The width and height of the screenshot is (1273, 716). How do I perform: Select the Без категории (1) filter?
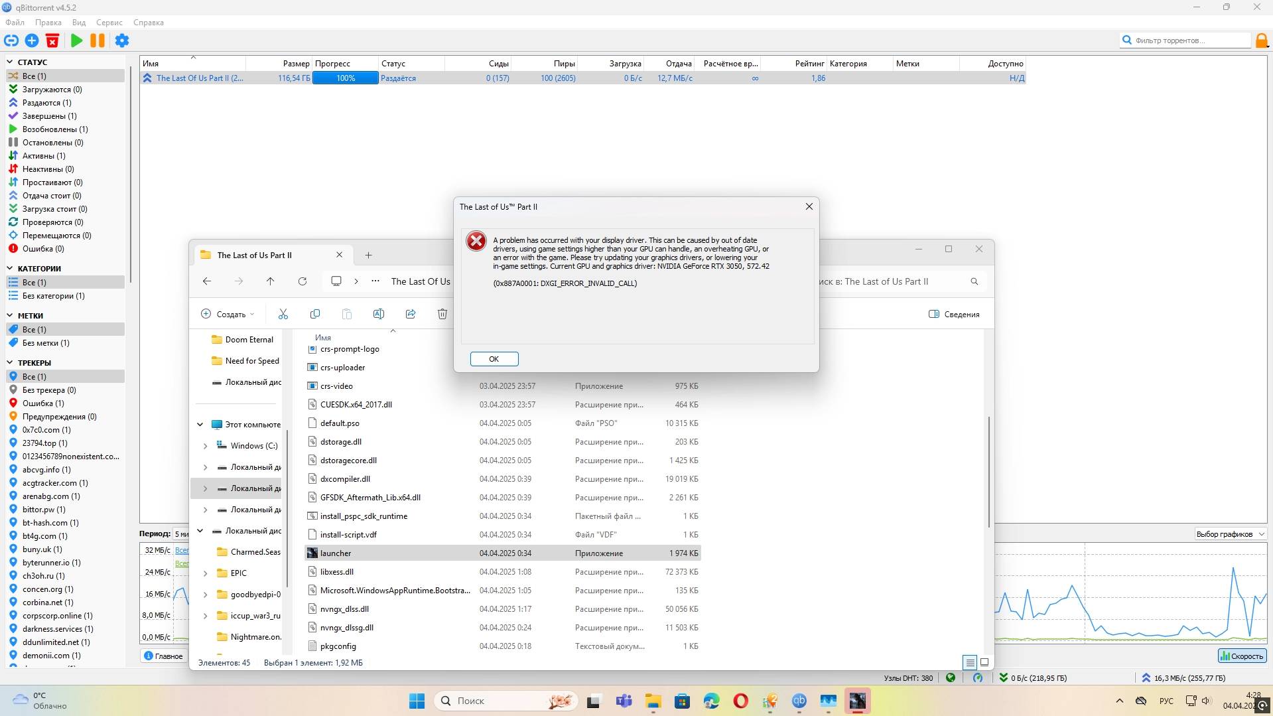pyautogui.click(x=53, y=296)
